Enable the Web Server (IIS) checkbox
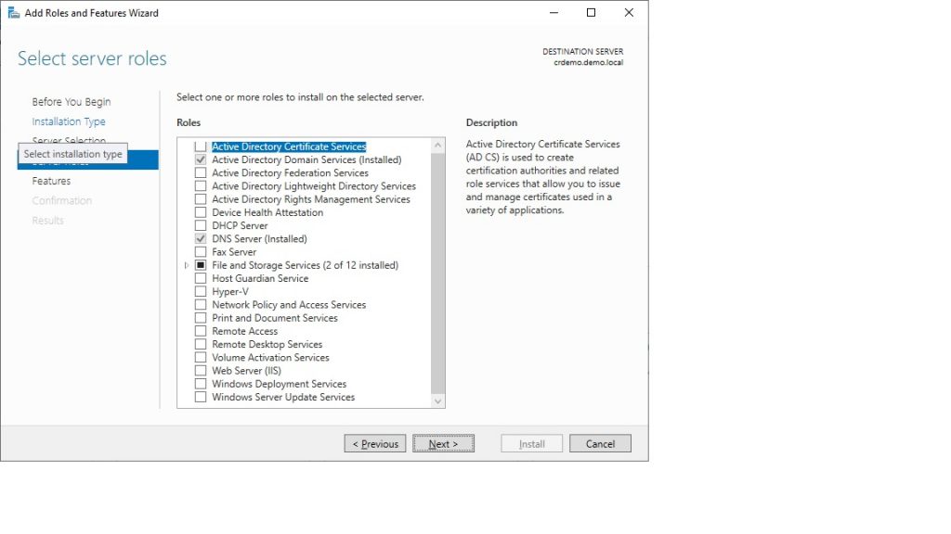The height and width of the screenshot is (534, 951). [201, 371]
